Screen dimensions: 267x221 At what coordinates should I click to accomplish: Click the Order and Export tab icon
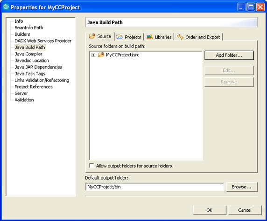tap(180, 36)
